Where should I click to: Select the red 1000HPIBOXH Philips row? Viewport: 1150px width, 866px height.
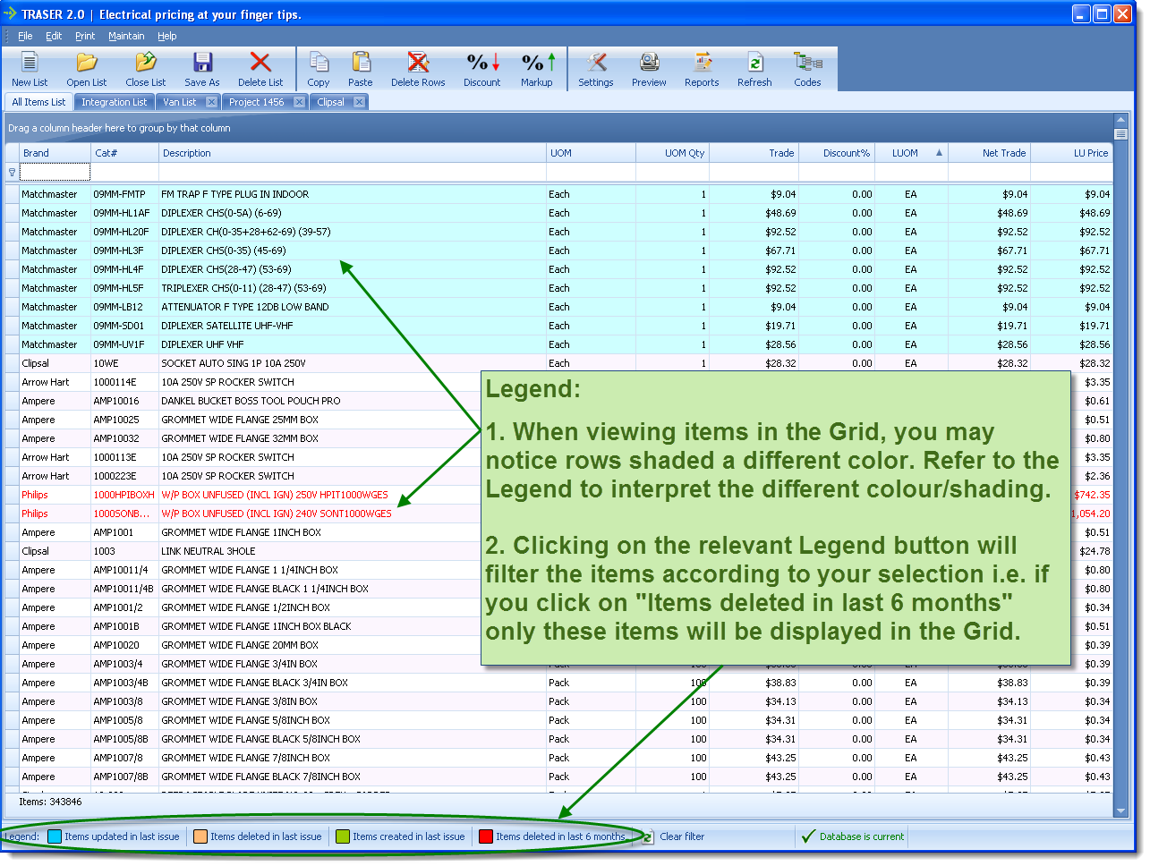tap(558, 495)
